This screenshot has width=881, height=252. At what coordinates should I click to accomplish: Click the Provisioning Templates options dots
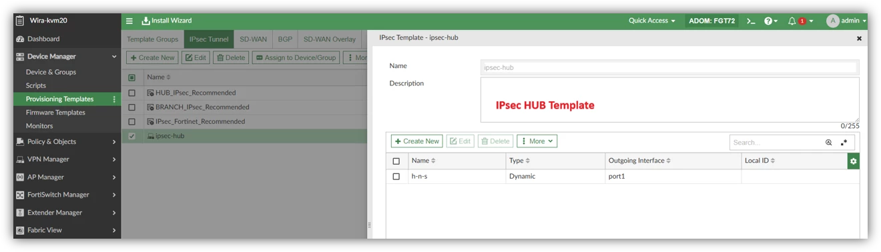[114, 99]
